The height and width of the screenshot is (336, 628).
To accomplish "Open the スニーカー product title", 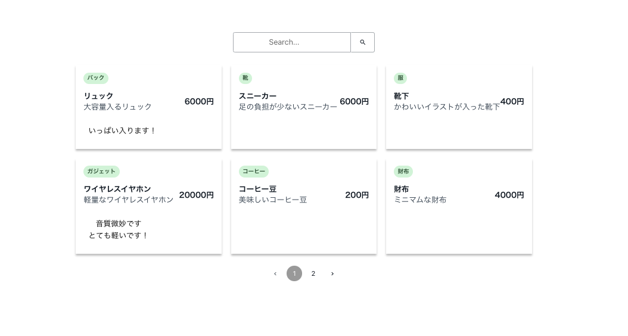I will 257,96.
